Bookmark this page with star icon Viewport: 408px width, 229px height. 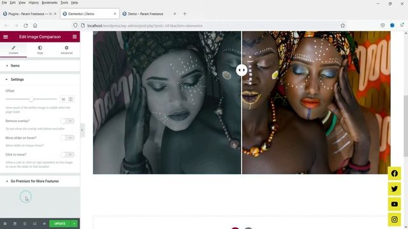(x=343, y=25)
